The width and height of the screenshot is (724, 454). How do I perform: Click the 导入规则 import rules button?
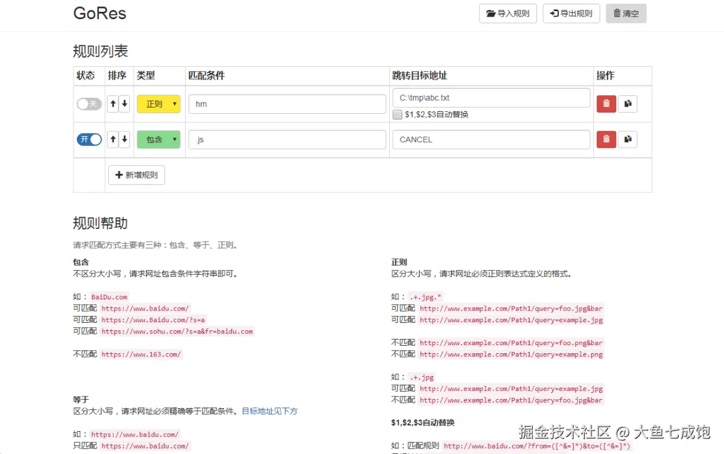tap(508, 14)
